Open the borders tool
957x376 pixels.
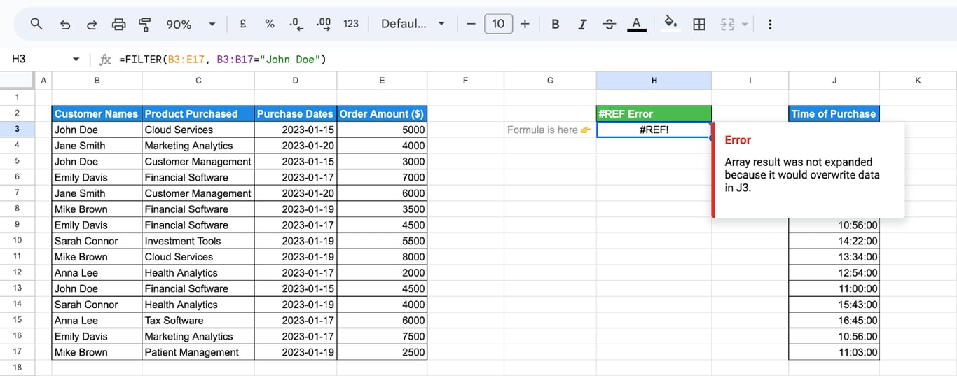click(699, 24)
